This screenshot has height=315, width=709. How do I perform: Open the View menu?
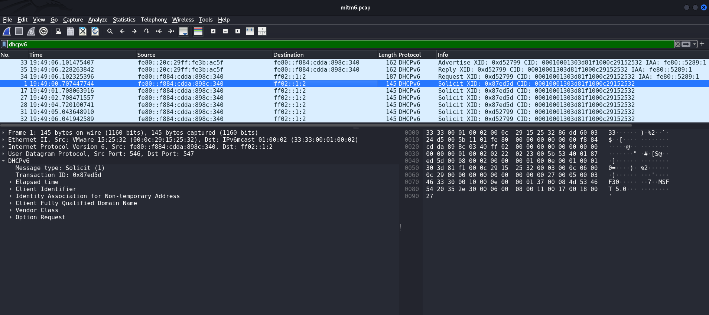pyautogui.click(x=39, y=20)
